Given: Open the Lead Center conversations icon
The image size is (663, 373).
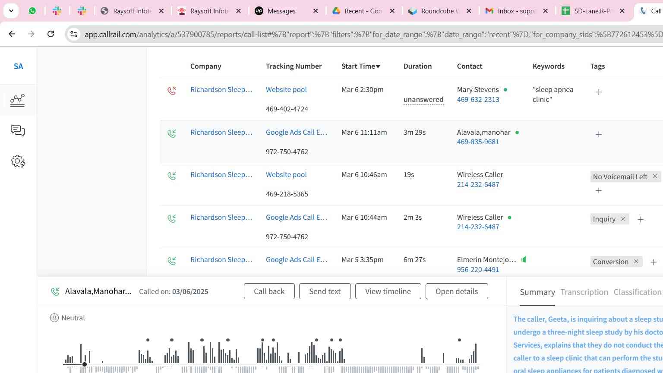Looking at the screenshot, I should (x=18, y=131).
